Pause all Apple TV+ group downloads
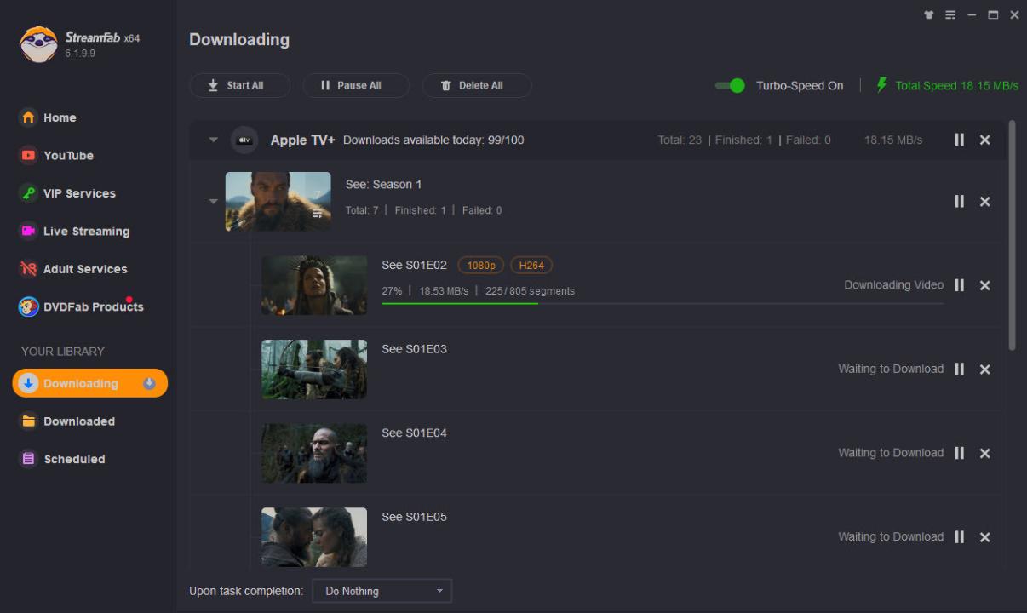Screen dimensions: 1027x613 pyautogui.click(x=959, y=140)
